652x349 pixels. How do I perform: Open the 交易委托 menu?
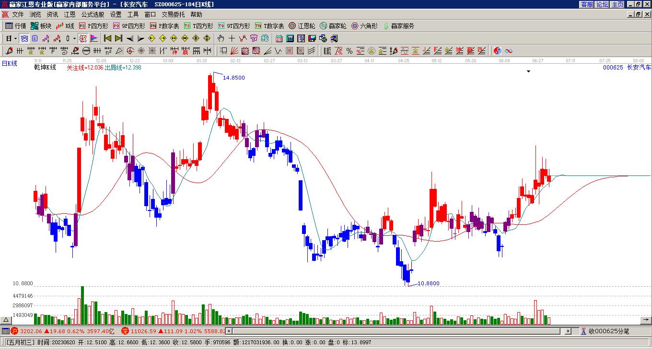pyautogui.click(x=173, y=14)
